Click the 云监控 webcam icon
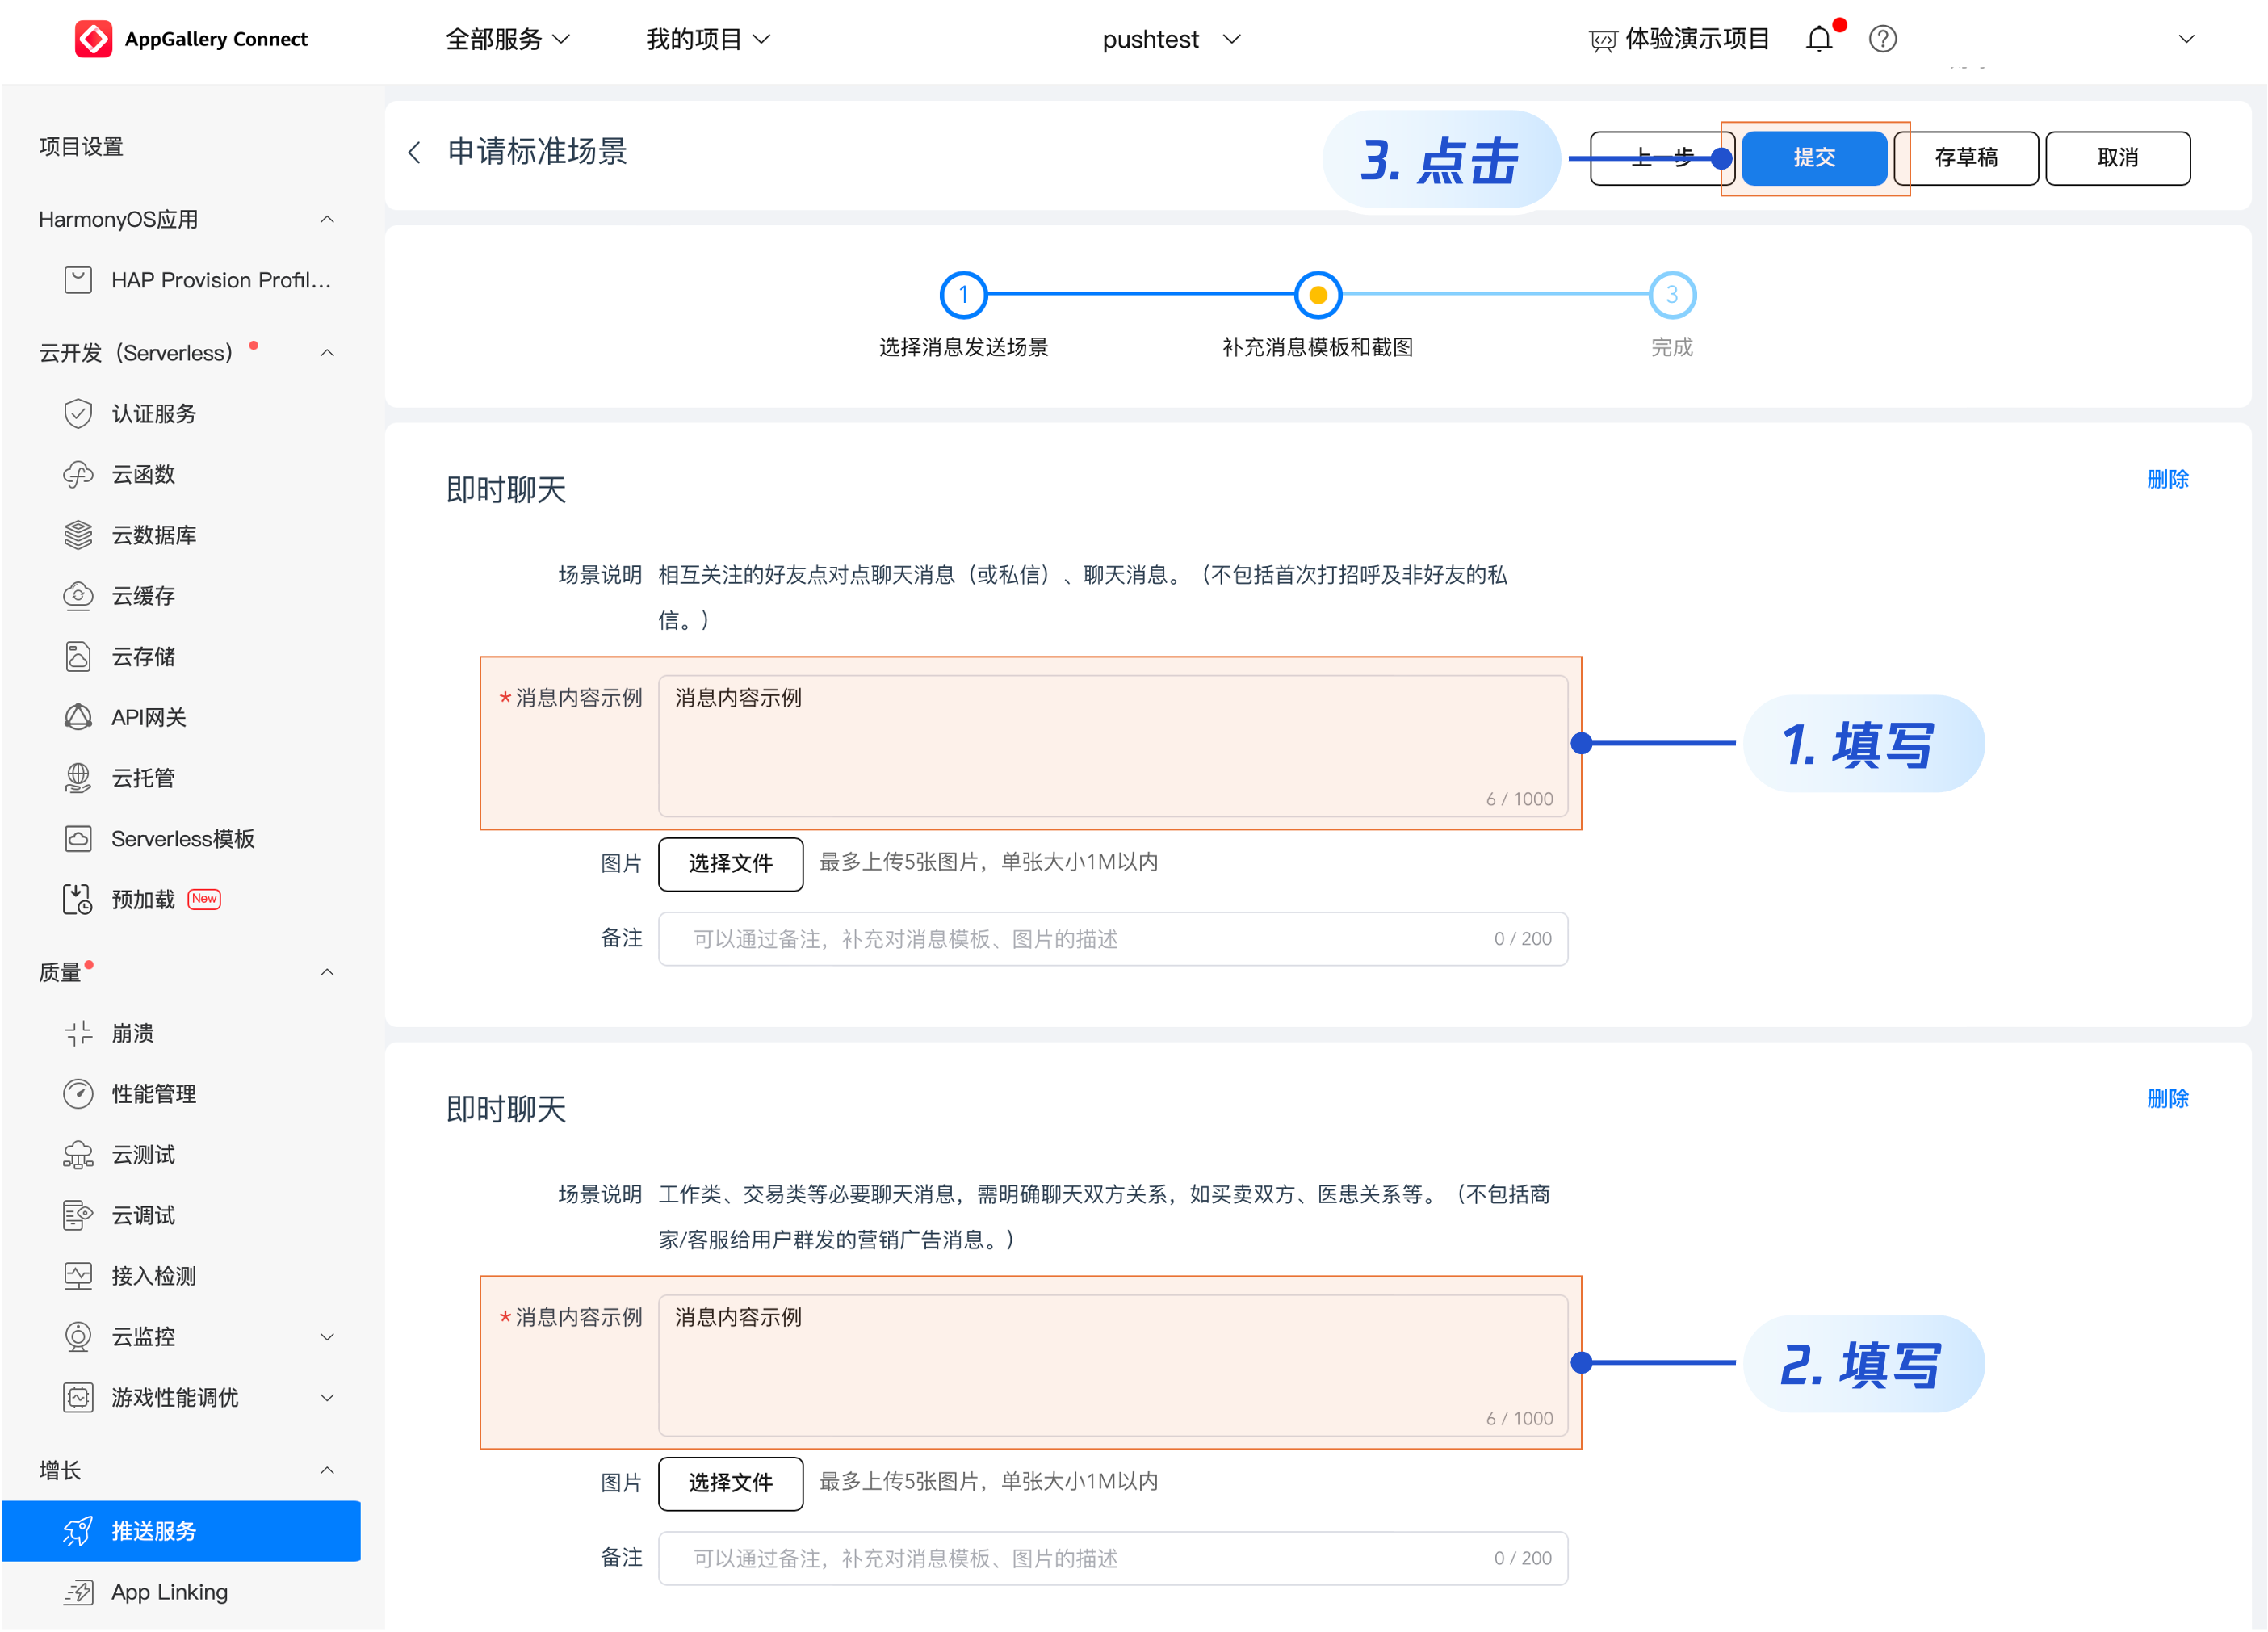 pyautogui.click(x=78, y=1336)
